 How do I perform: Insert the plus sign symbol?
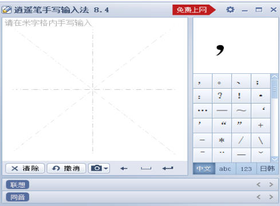pos(261,125)
